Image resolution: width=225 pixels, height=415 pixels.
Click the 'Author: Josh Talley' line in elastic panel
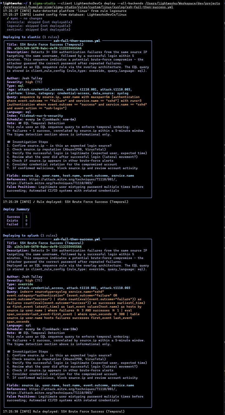point(25,78)
